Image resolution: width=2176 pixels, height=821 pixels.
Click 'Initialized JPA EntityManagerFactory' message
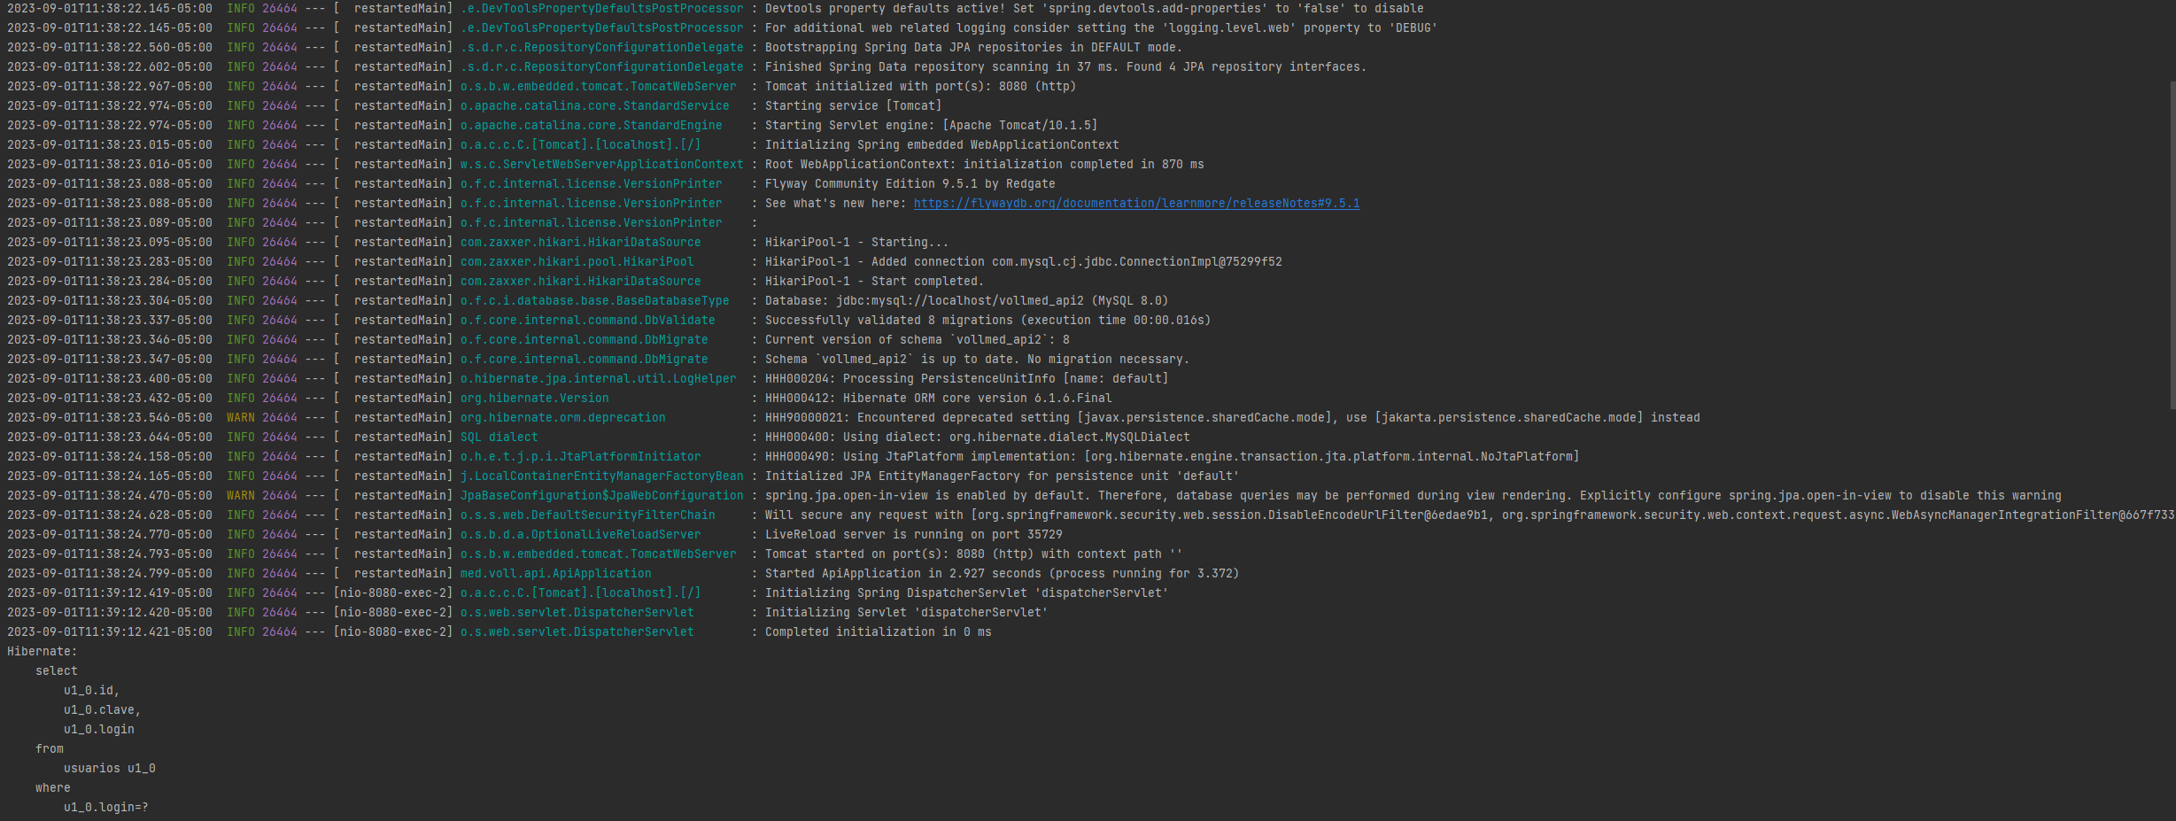pyautogui.click(x=1002, y=476)
